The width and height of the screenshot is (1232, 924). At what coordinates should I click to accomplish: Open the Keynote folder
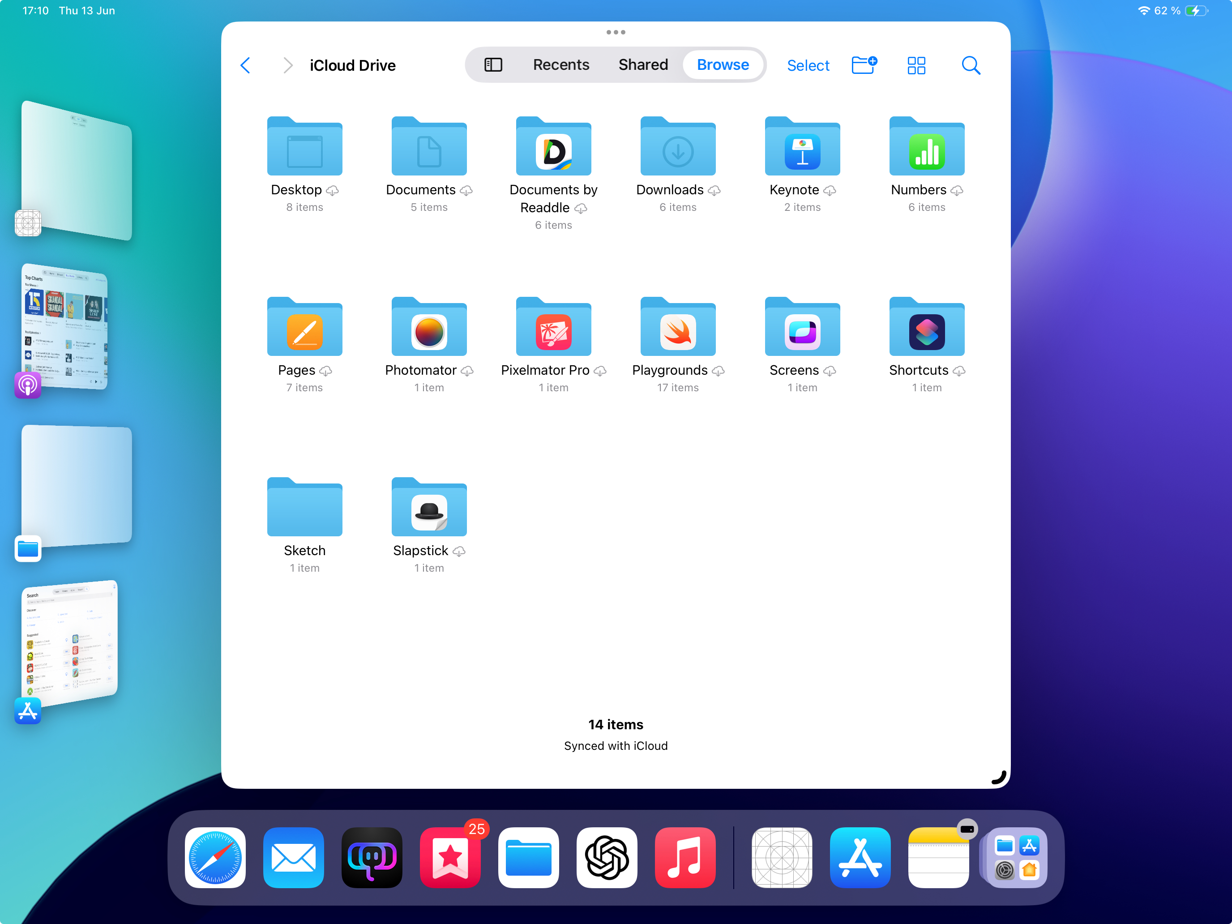802,148
